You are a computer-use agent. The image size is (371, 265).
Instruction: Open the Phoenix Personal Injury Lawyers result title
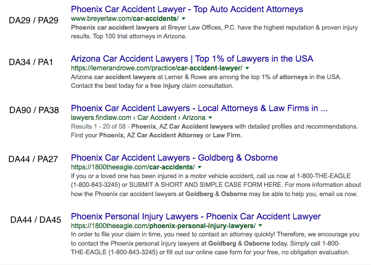[196, 216]
